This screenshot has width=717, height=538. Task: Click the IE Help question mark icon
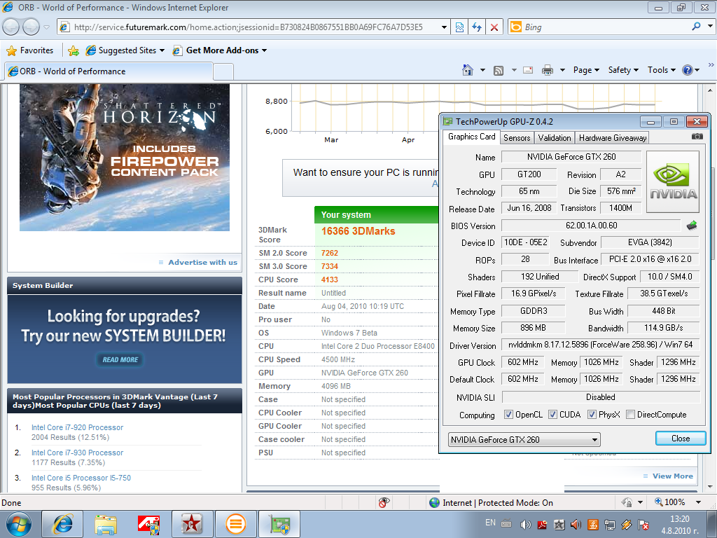[x=688, y=70]
